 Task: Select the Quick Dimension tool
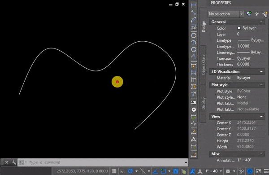pos(194,66)
